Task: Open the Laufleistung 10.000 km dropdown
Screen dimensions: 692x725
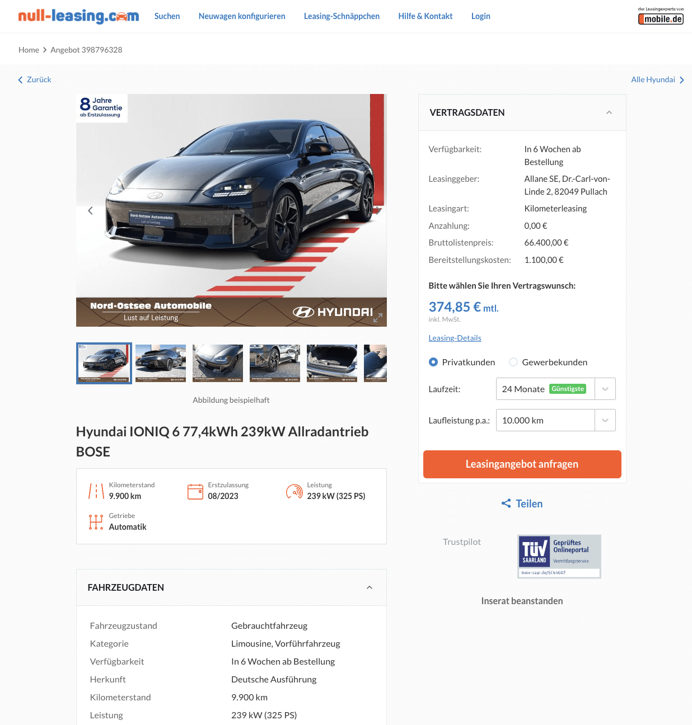Action: [x=555, y=420]
